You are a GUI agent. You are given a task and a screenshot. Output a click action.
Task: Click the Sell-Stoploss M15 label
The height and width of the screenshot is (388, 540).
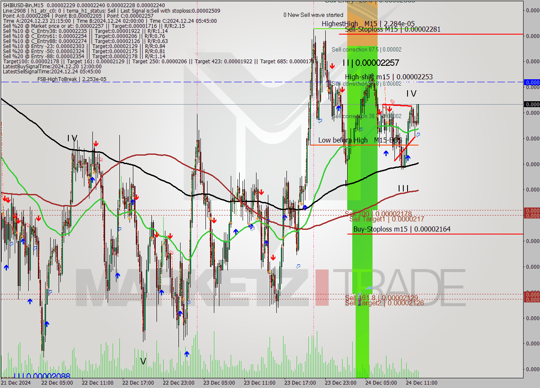(x=393, y=29)
